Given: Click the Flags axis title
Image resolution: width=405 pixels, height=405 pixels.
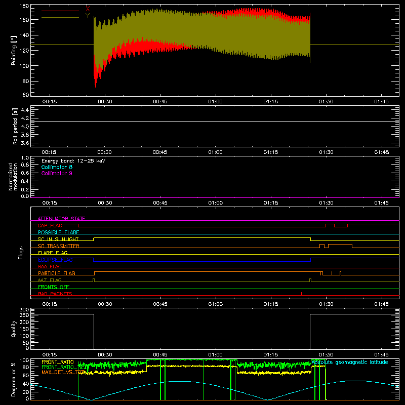Looking at the screenshot, I should point(21,253).
